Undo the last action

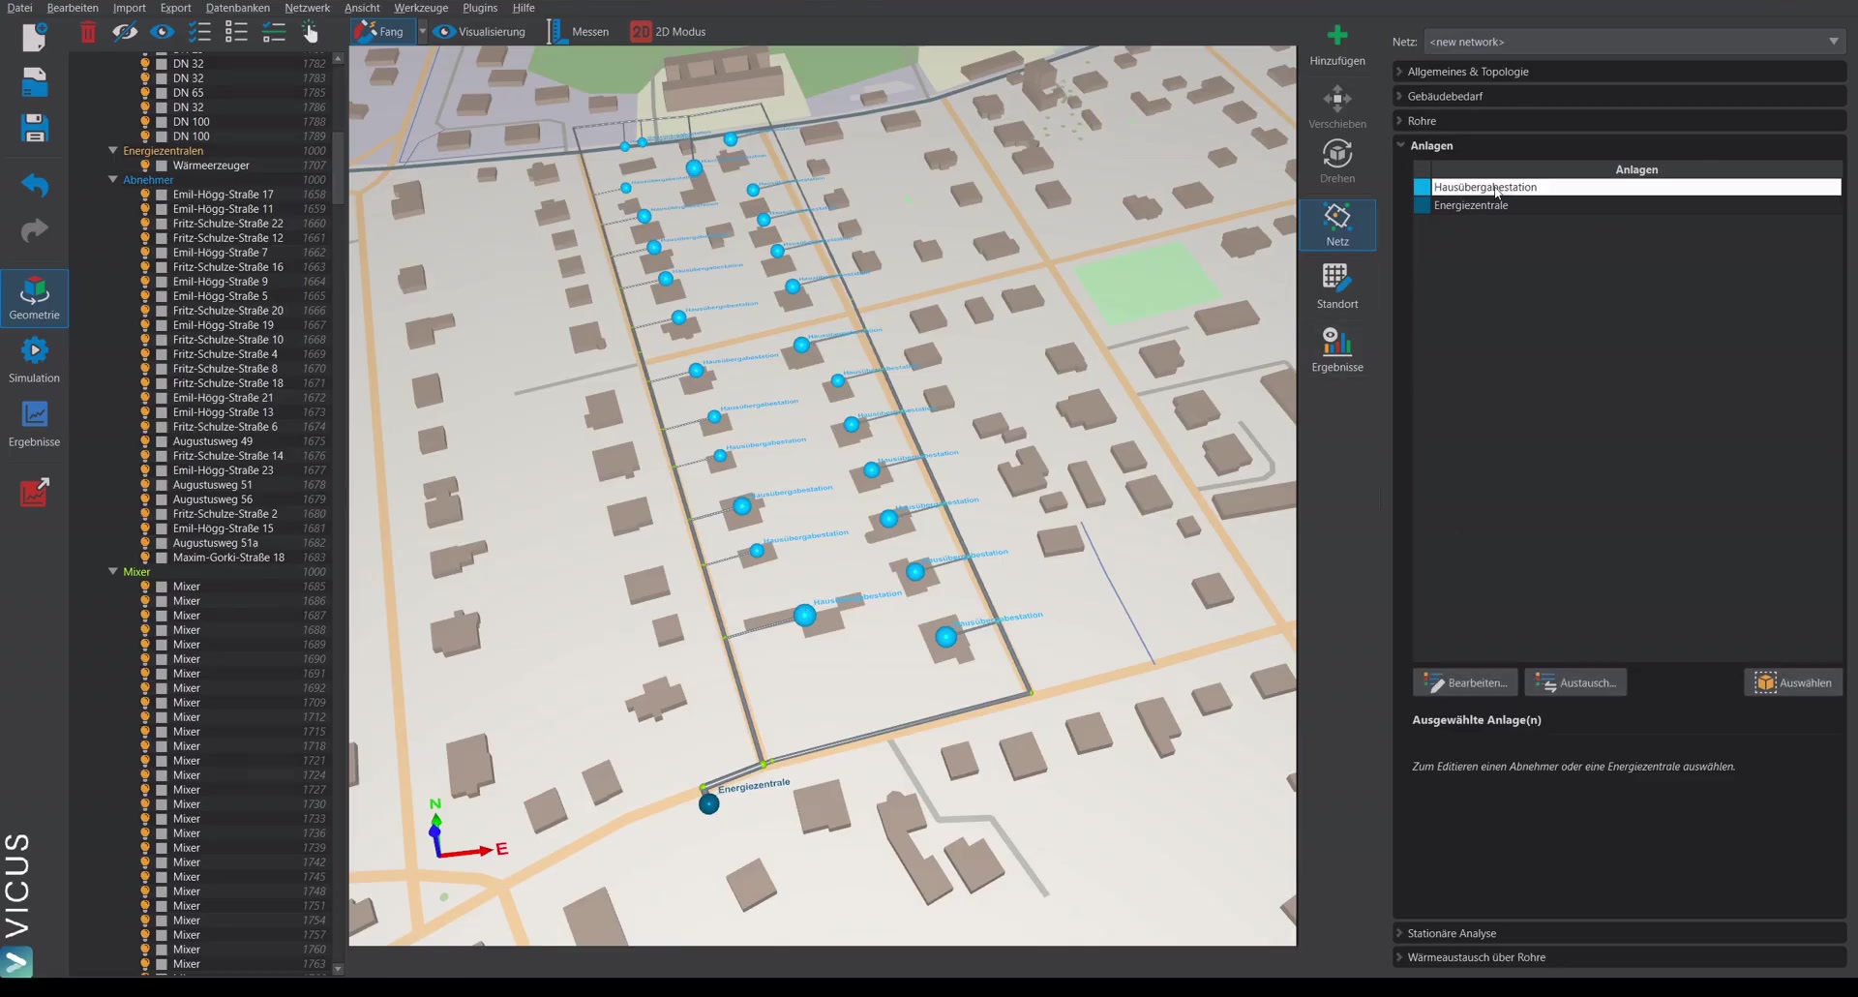[x=35, y=184]
